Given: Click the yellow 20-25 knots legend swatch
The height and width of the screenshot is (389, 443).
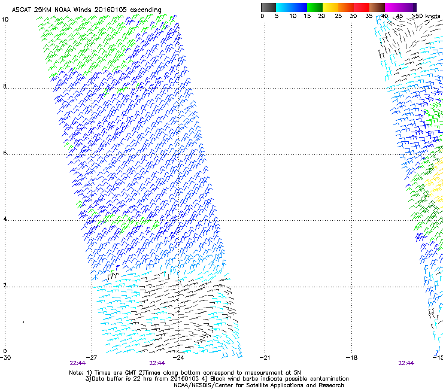Looking at the screenshot, I should 330,7.
